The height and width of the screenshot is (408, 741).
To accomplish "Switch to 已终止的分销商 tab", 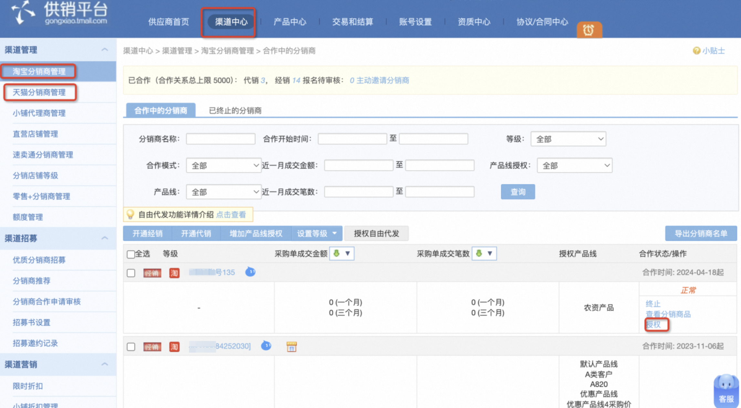I will tap(235, 111).
